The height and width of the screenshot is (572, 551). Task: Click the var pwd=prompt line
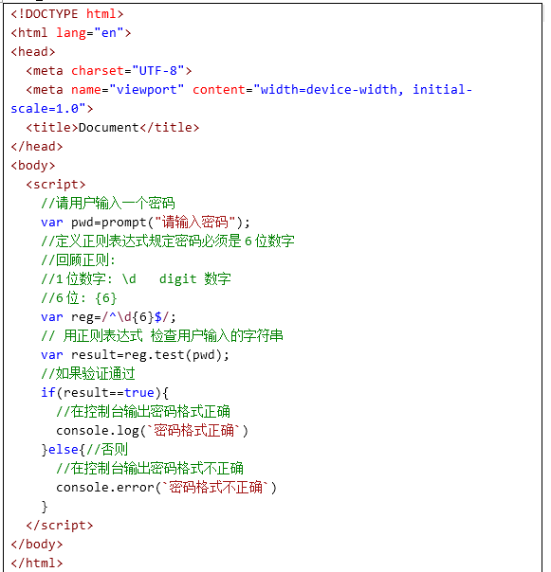(x=145, y=223)
